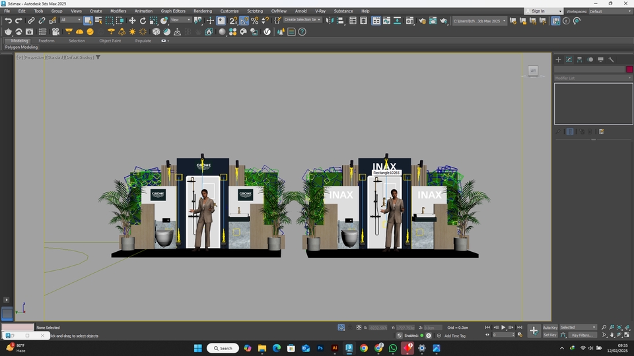Open the Align tool
This screenshot has width=634, height=356.
341,20
